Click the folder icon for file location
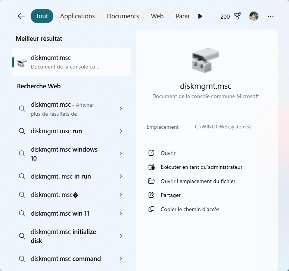 tap(151, 181)
